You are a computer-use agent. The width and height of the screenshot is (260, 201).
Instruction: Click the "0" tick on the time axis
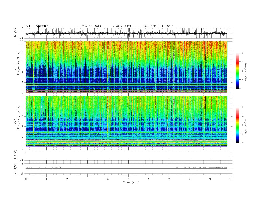pos(26,179)
